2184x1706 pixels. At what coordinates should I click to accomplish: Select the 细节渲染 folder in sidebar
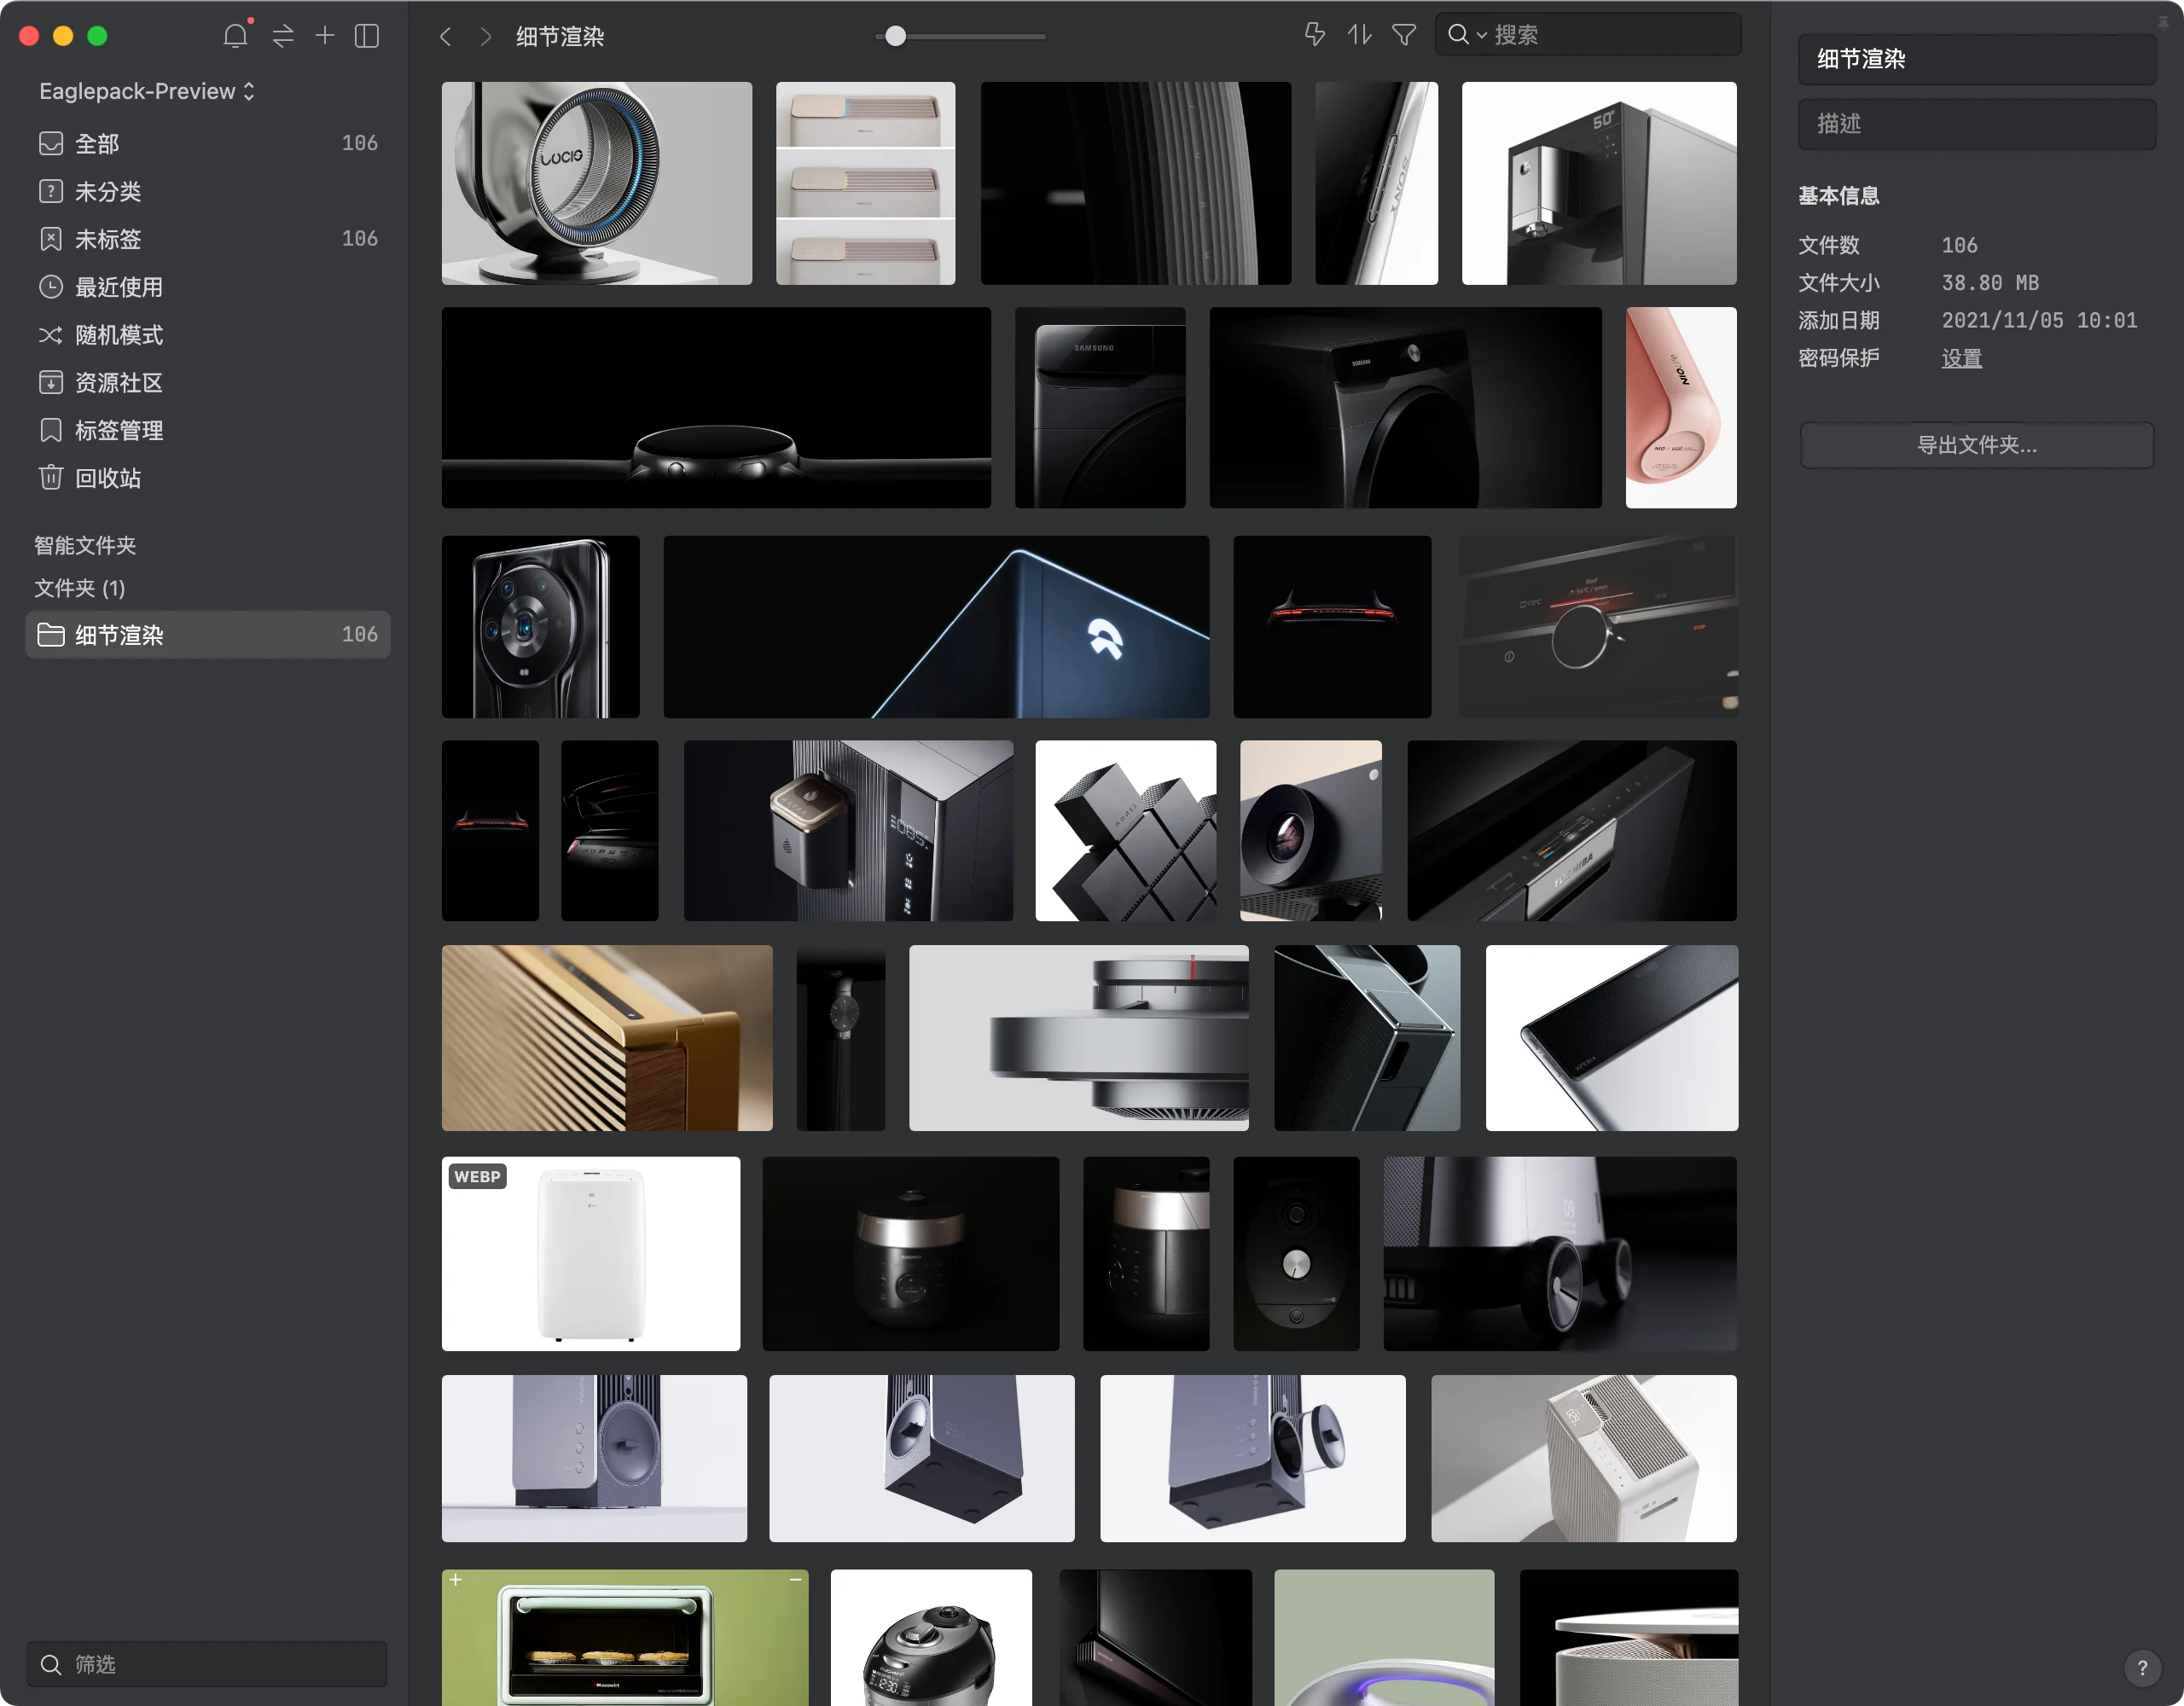tap(208, 634)
